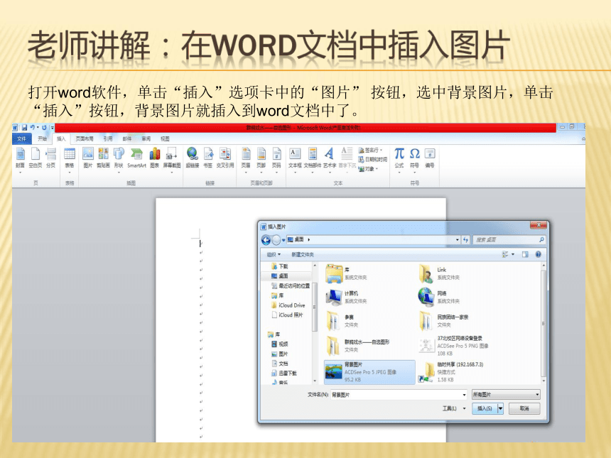Viewport: 611px width, 458px height.
Task: Click the 图片 picture button in ribbon
Action: 88,158
